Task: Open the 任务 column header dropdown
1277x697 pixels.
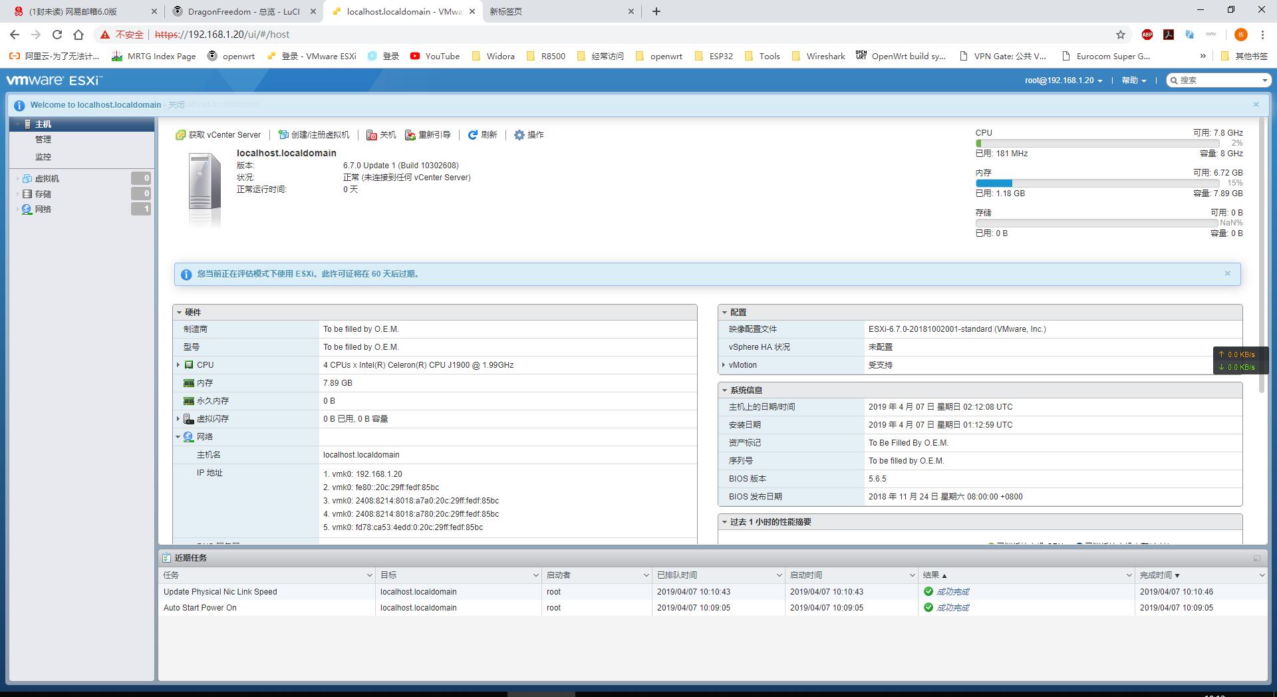Action: tap(369, 575)
